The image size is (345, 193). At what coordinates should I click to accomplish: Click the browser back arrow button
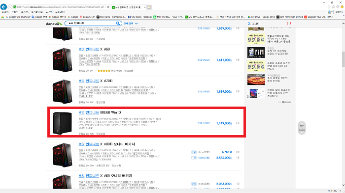(3, 7)
